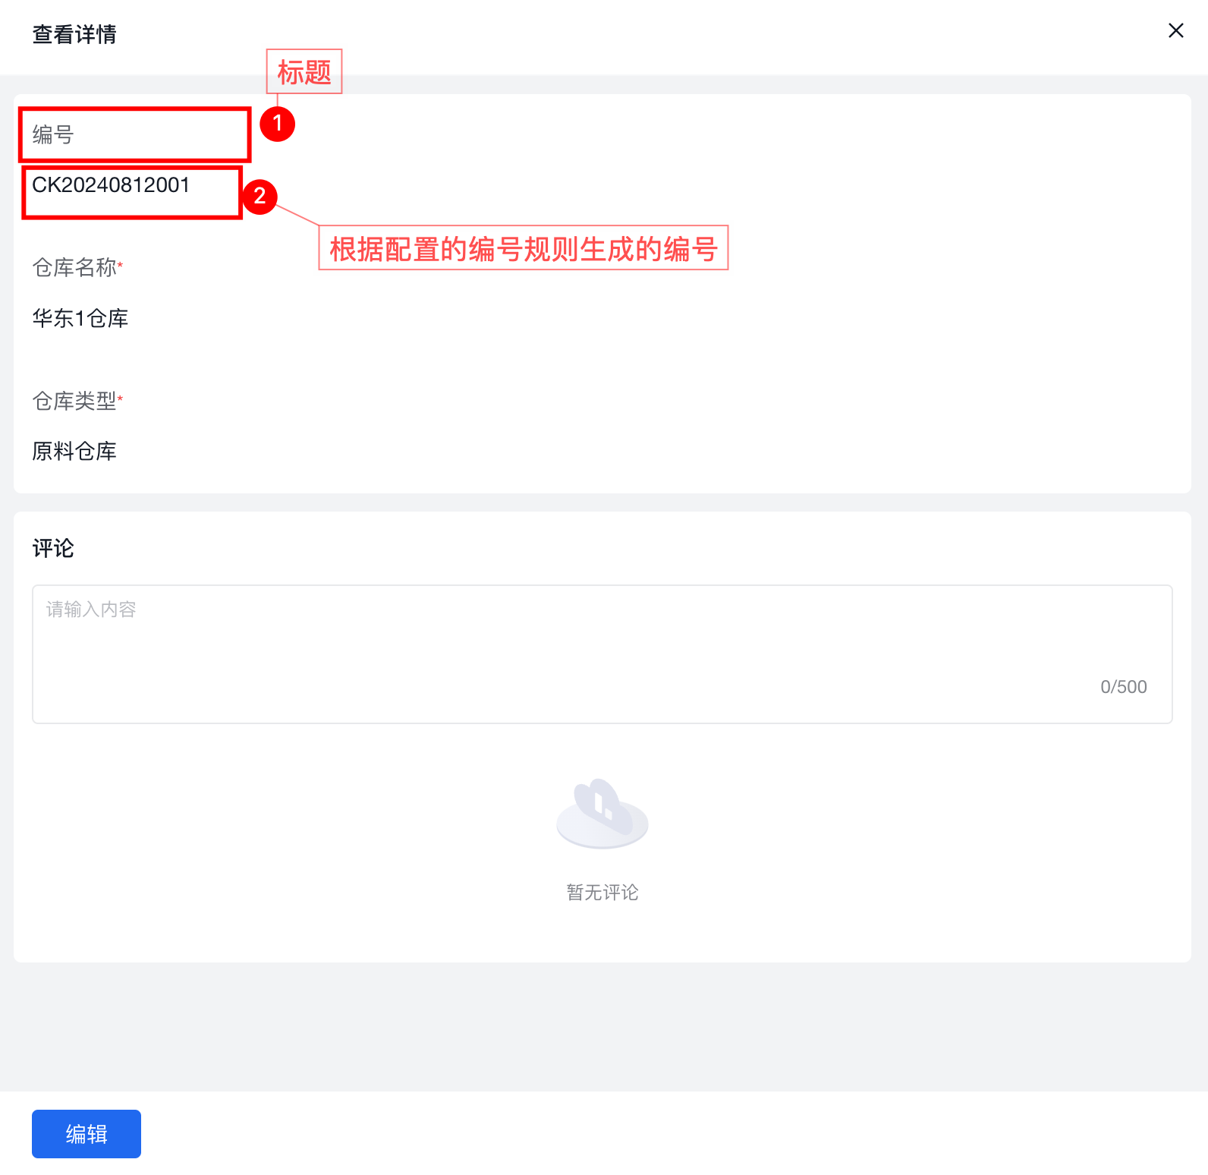
Task: Click the 编辑 button
Action: coord(87,1133)
